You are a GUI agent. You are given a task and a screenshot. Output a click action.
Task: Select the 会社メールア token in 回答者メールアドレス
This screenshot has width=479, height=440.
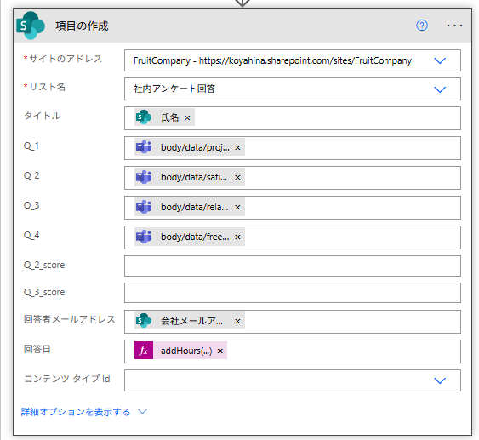pyautogui.click(x=191, y=321)
